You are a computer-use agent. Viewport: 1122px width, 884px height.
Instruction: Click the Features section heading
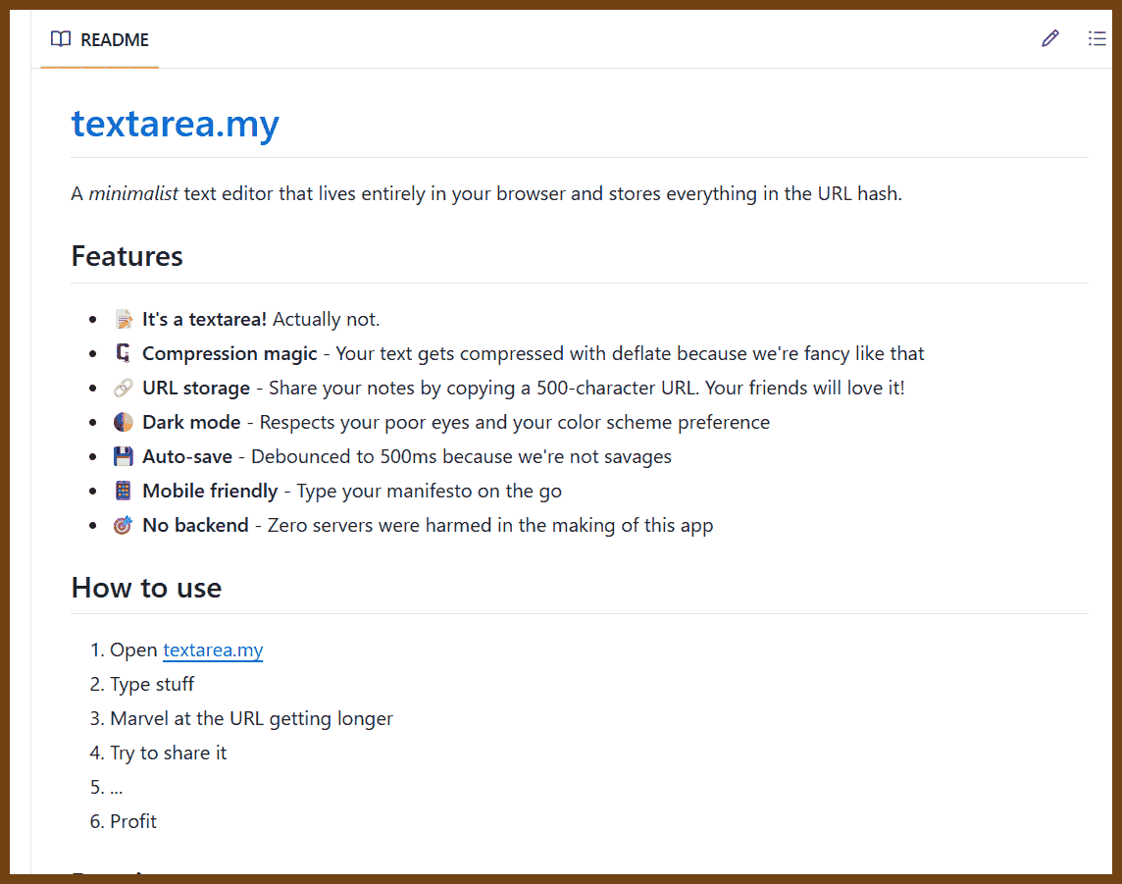tap(127, 256)
